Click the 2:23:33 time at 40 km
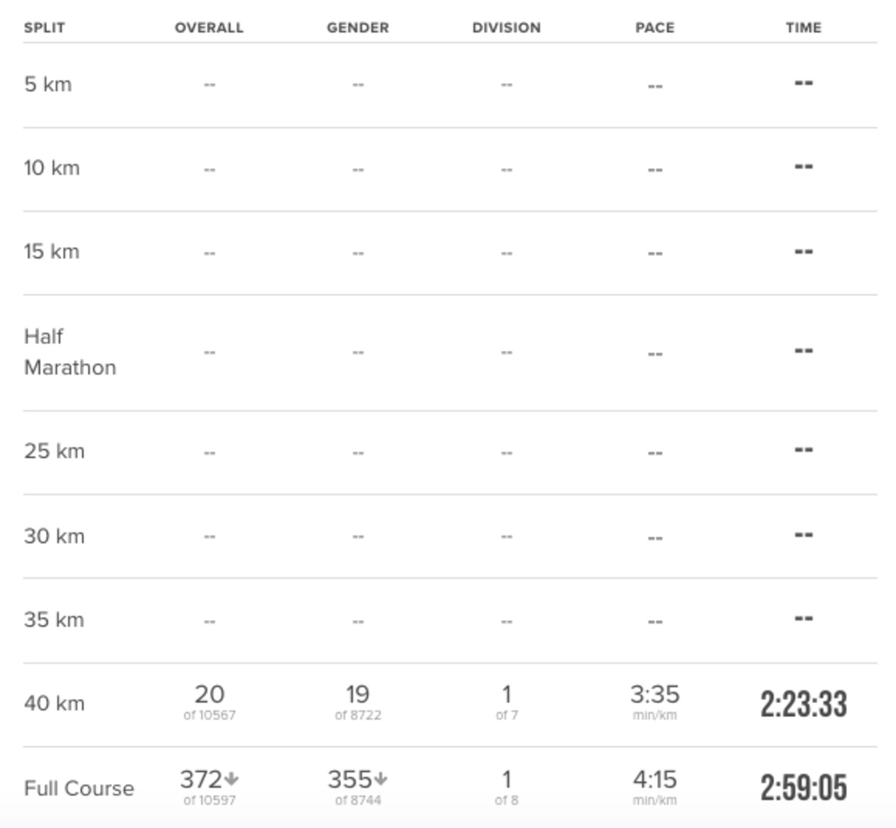Screen dimensions: 896x828 coord(804,704)
